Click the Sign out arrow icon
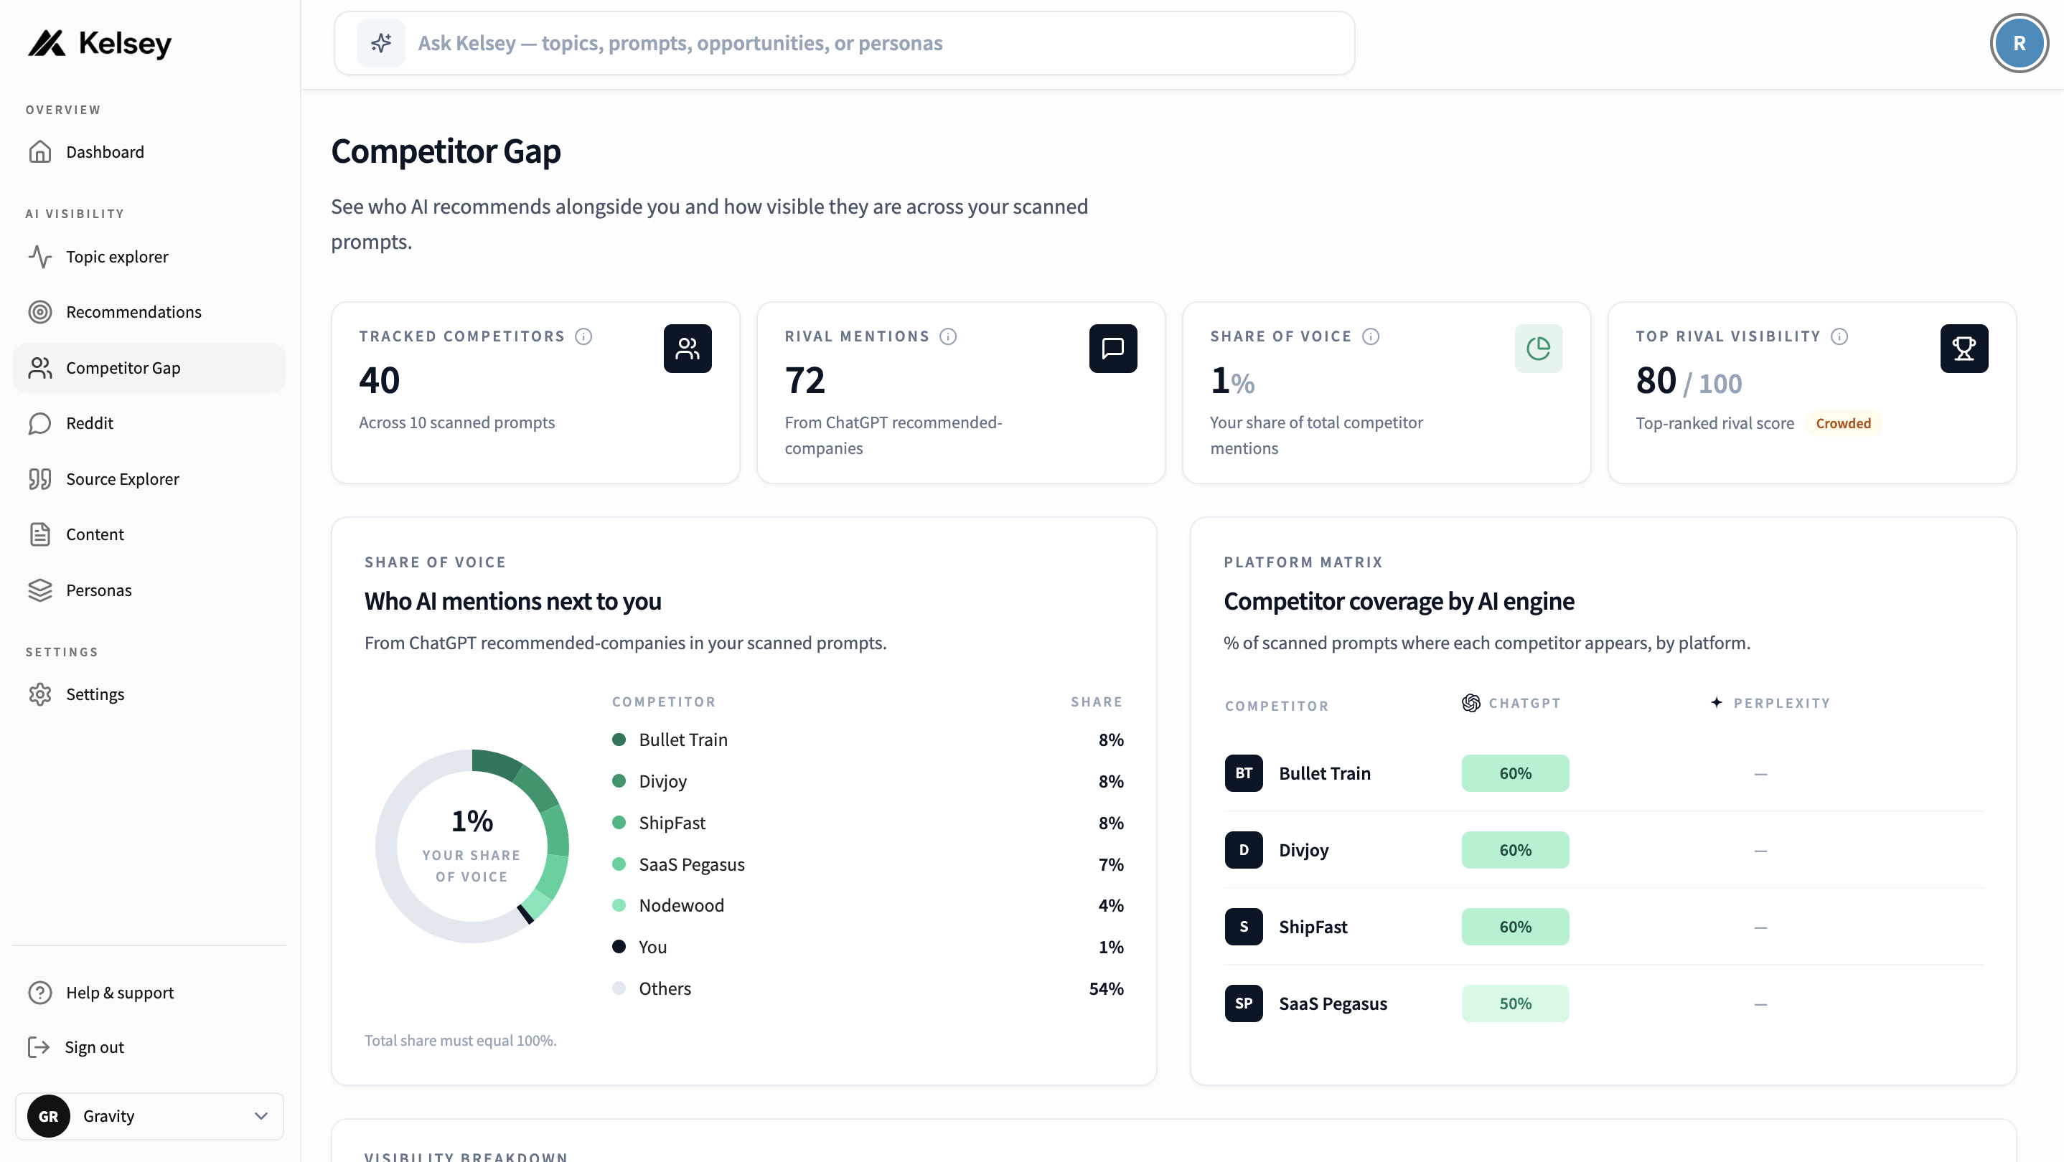This screenshot has width=2064, height=1162. click(x=39, y=1047)
